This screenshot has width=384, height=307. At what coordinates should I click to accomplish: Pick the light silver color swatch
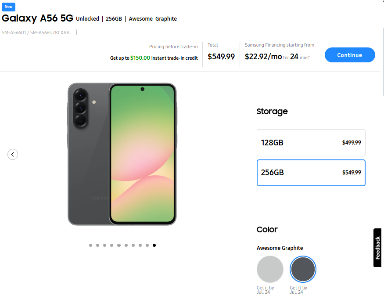point(270,269)
